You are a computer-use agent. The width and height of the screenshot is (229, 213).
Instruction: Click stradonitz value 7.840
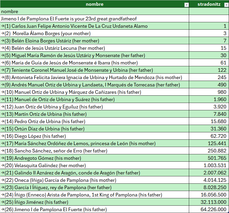(209, 114)
